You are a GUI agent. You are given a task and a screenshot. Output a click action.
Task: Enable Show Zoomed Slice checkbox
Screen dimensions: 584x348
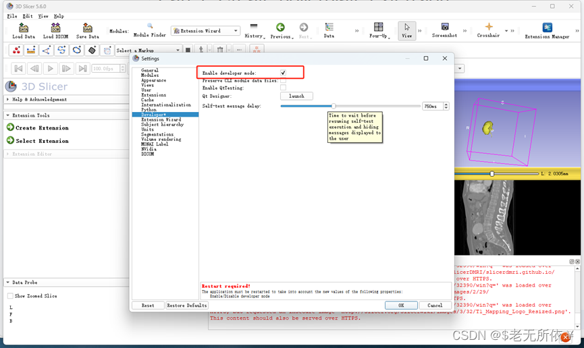(x=10, y=296)
